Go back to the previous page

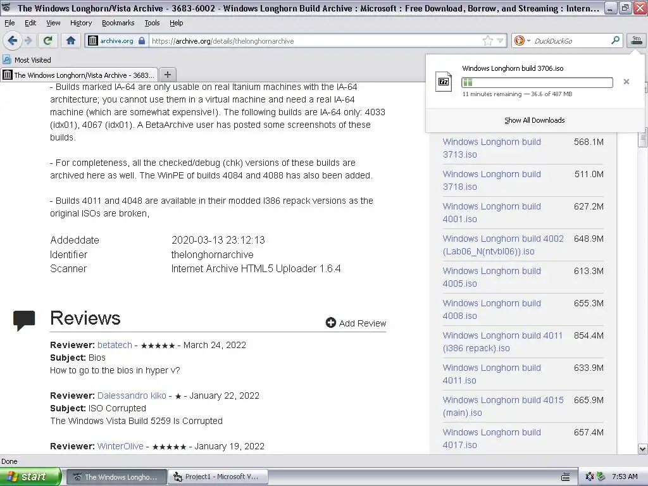coord(13,40)
